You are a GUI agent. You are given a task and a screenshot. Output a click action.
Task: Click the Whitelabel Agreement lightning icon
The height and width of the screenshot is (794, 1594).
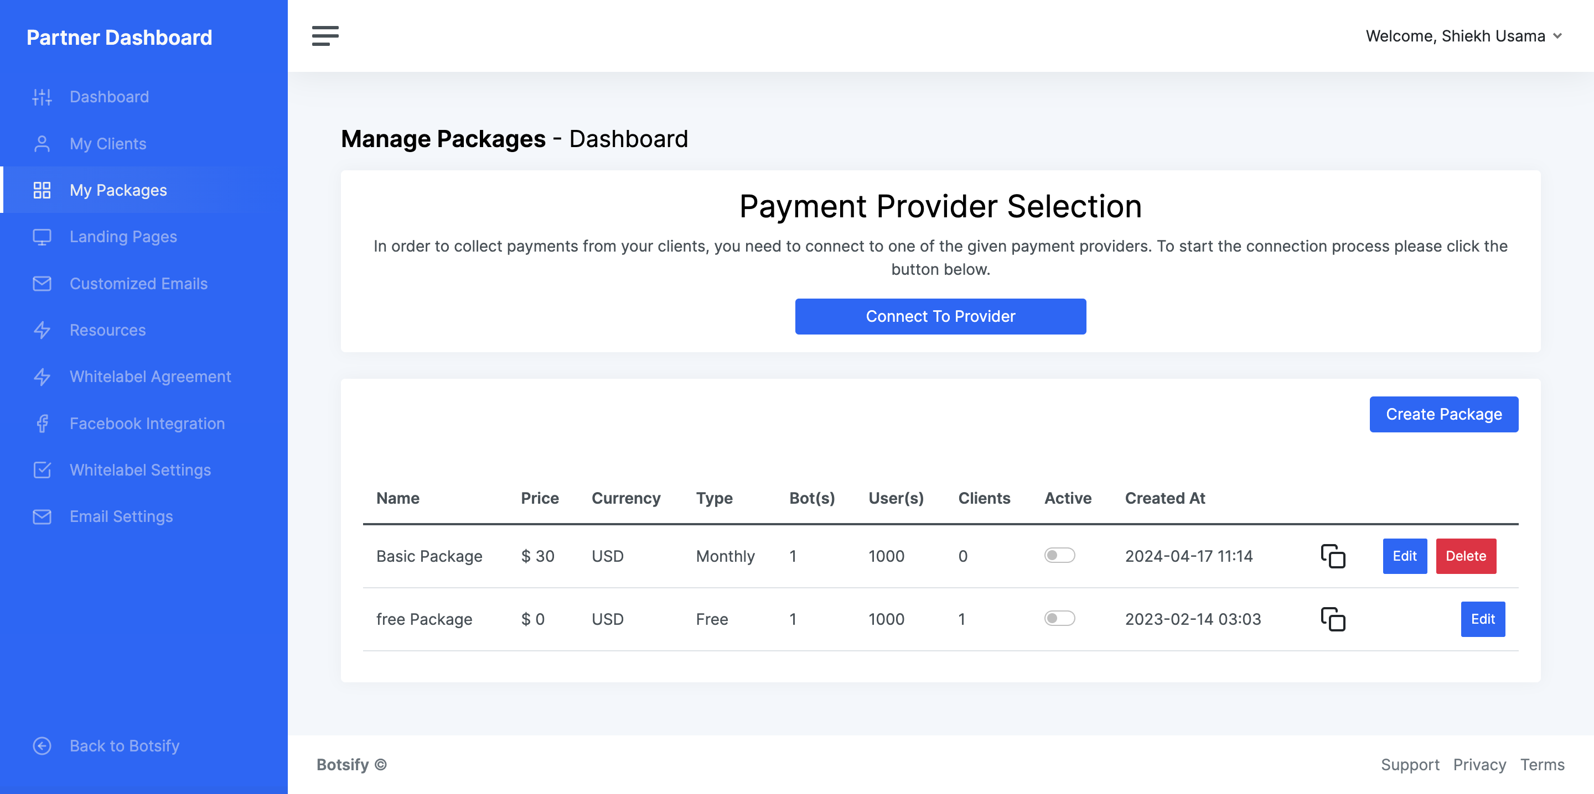coord(42,377)
